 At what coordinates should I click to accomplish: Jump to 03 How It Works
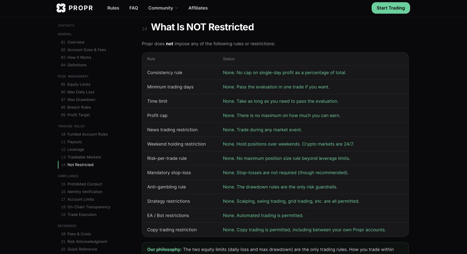(76, 57)
